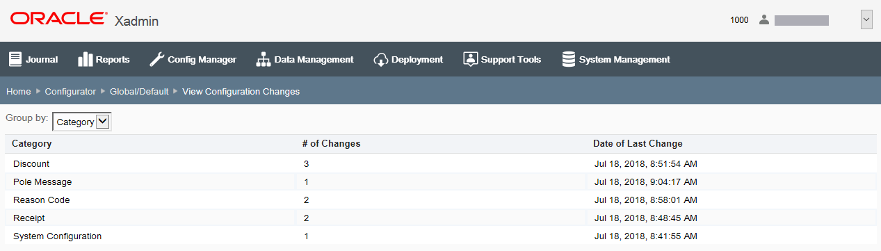Click the Support Tools person icon

[x=470, y=59]
